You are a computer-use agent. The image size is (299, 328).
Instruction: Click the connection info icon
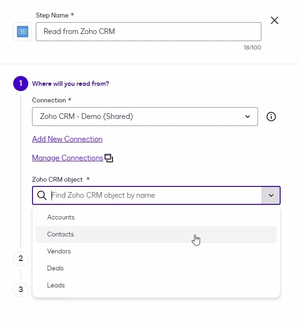(271, 117)
